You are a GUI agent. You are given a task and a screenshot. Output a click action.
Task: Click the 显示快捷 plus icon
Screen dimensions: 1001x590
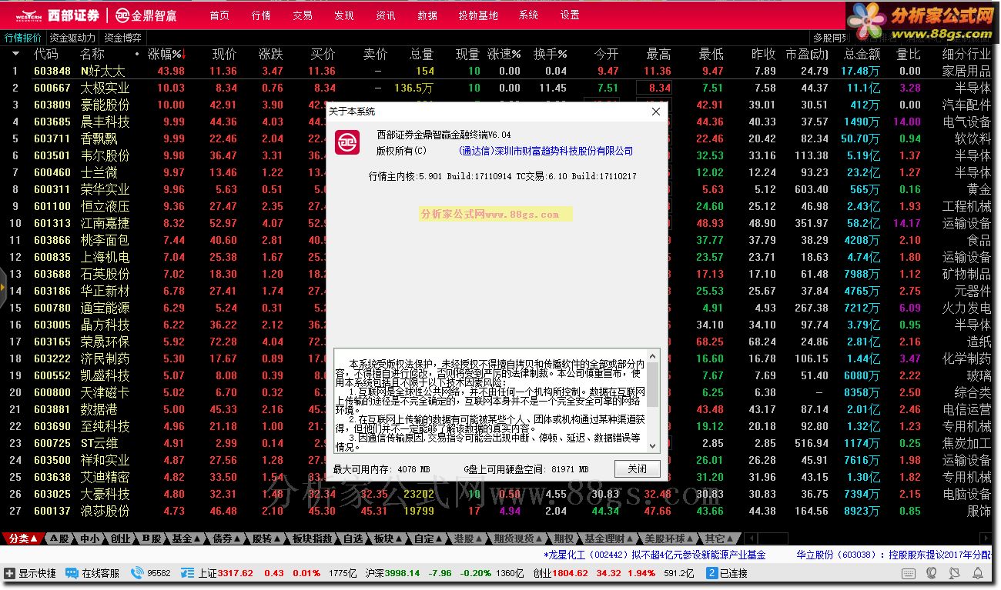pyautogui.click(x=9, y=573)
